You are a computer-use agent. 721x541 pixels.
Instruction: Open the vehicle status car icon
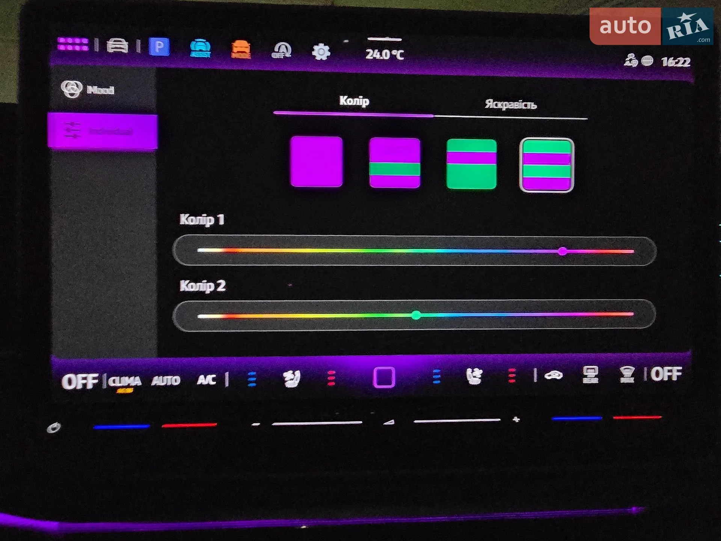[117, 45]
